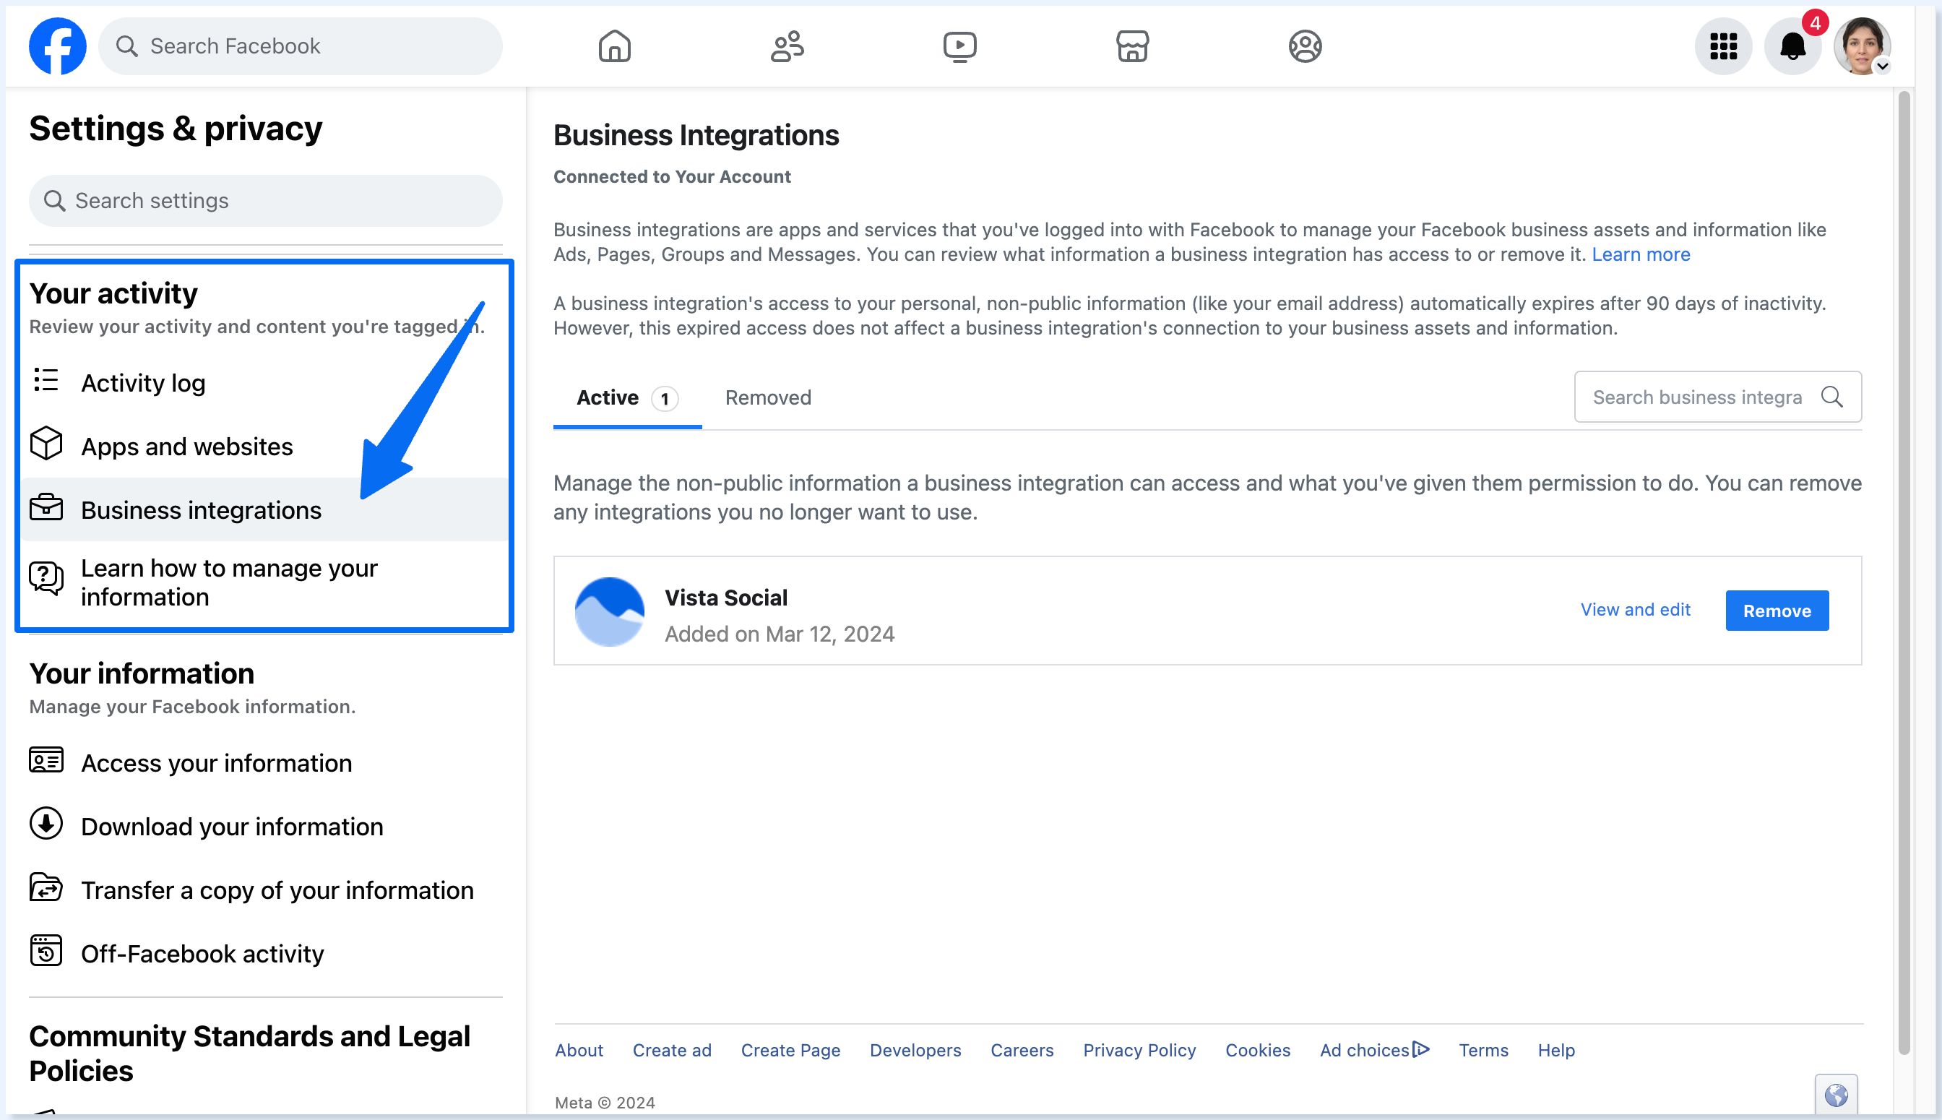The height and width of the screenshot is (1120, 1942).
Task: Open the Friends icon in top navigation
Action: click(x=787, y=46)
